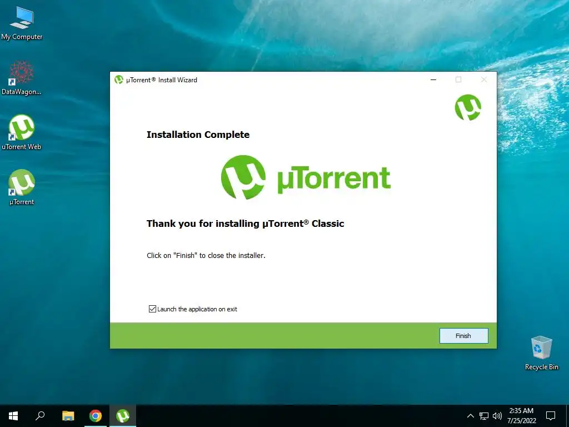Viewport: 569px width, 427px height.
Task: Open Google Chrome from taskbar
Action: click(x=96, y=416)
